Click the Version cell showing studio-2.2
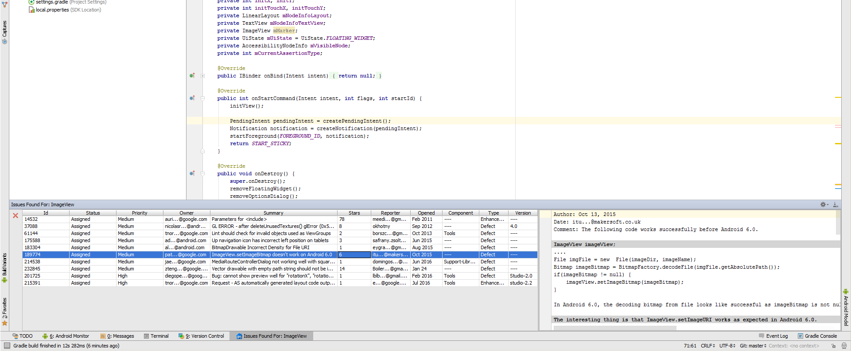851x351 pixels. [x=523, y=283]
